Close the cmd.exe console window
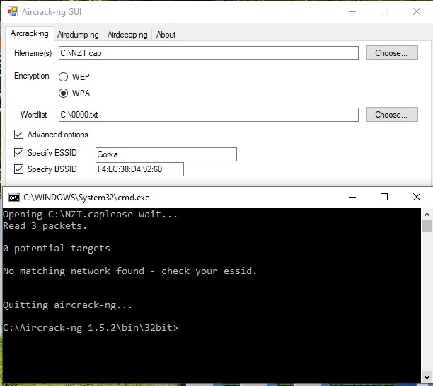The width and height of the screenshot is (433, 386). 417,198
